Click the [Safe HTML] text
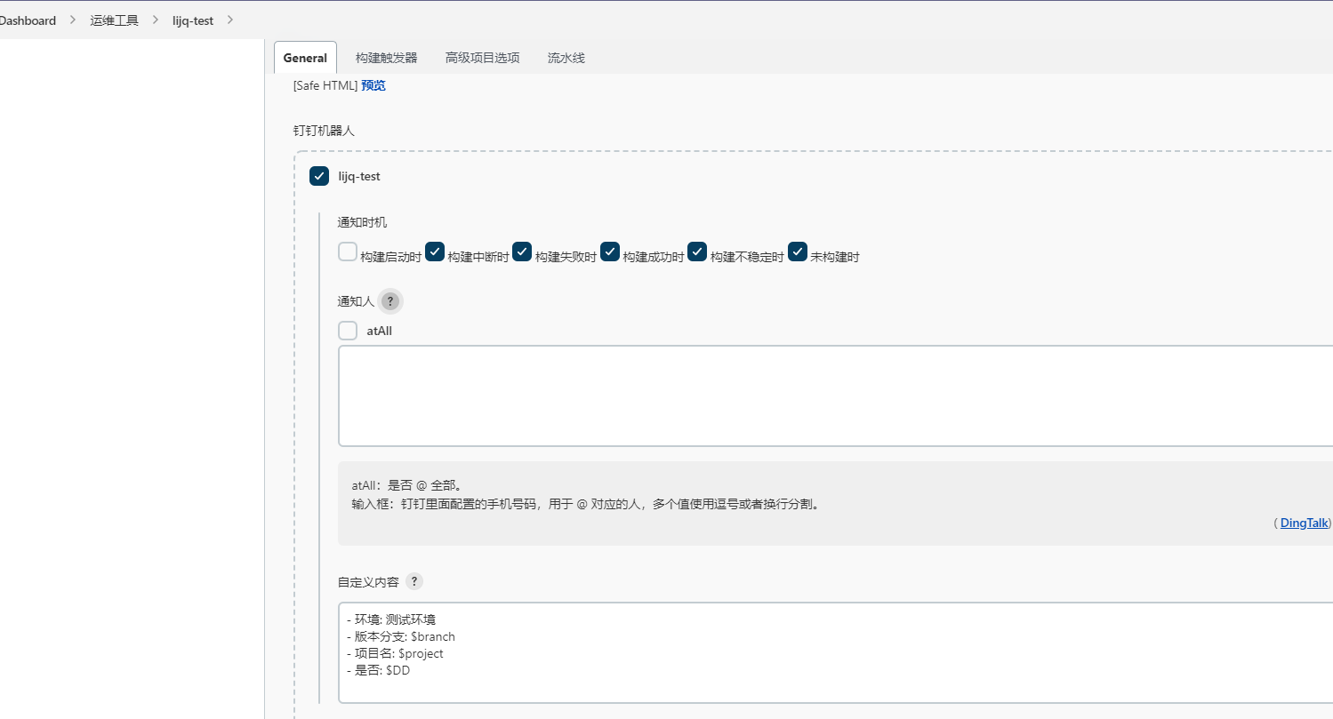Viewport: 1333px width, 719px height. tap(325, 85)
